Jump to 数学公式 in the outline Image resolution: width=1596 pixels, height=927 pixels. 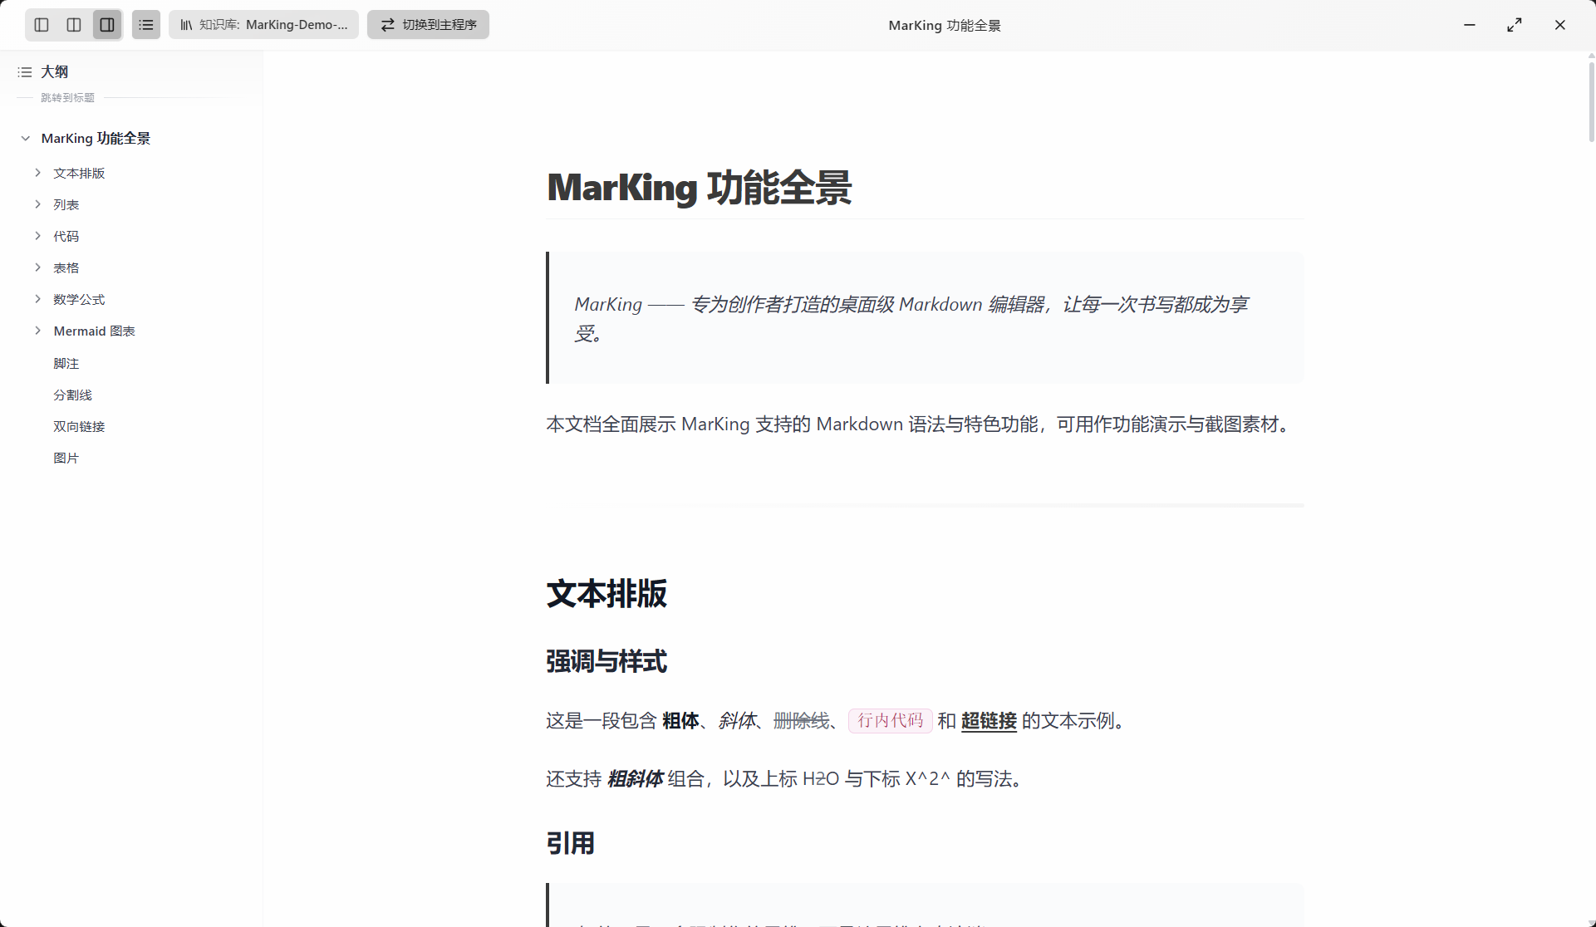tap(80, 300)
